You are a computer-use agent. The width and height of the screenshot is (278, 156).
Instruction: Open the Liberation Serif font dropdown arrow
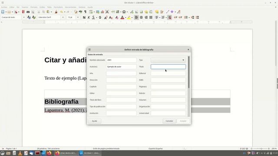click(63, 17)
